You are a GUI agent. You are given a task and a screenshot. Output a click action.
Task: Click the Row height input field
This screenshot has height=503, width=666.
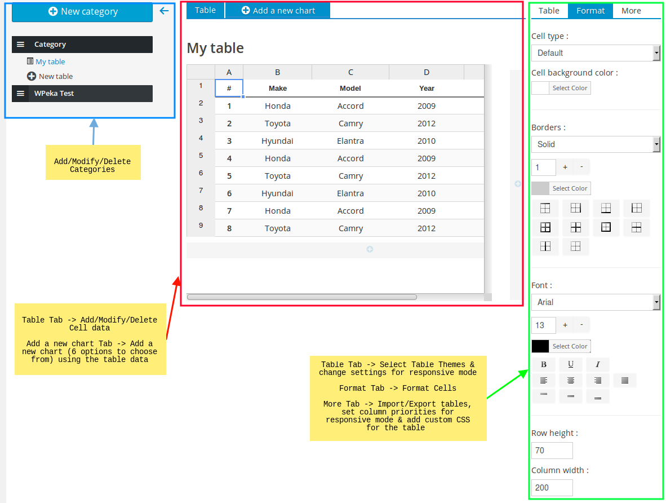click(x=552, y=451)
